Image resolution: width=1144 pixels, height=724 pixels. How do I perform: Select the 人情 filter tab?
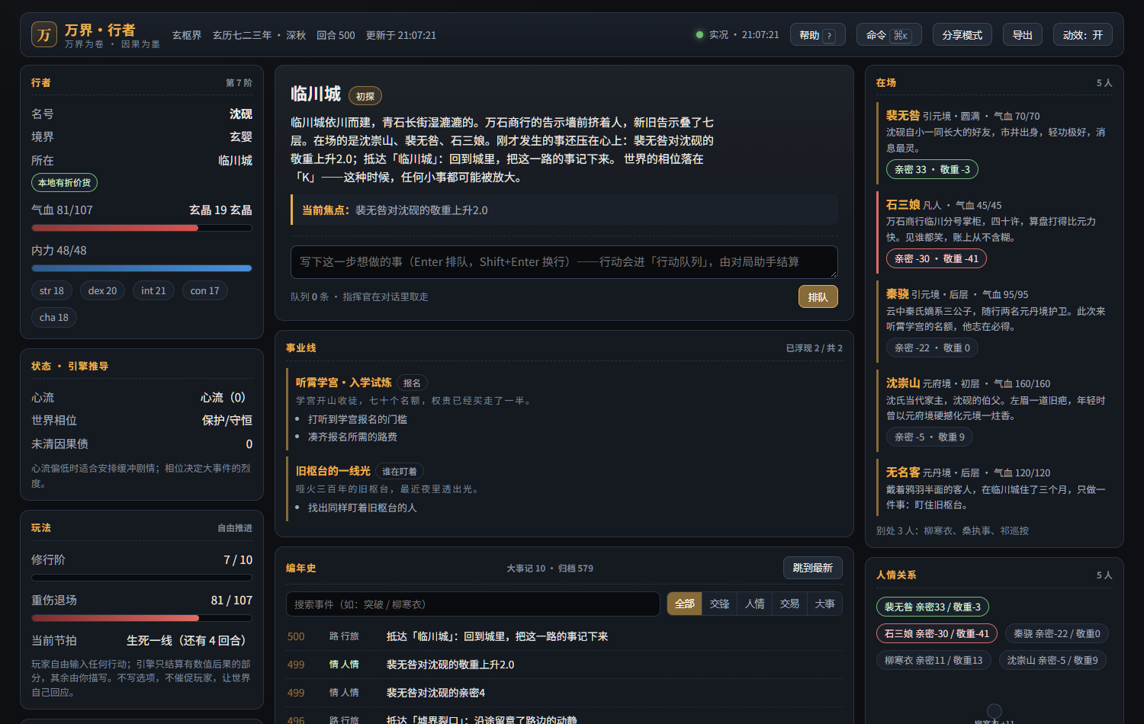point(755,604)
